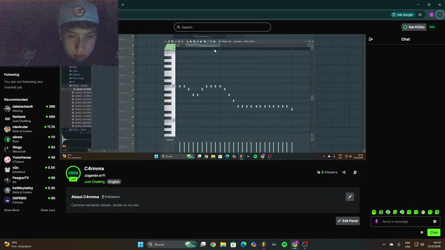Open D0PEB0I recommended channel
This screenshot has height=250, width=445.
coord(30,200)
